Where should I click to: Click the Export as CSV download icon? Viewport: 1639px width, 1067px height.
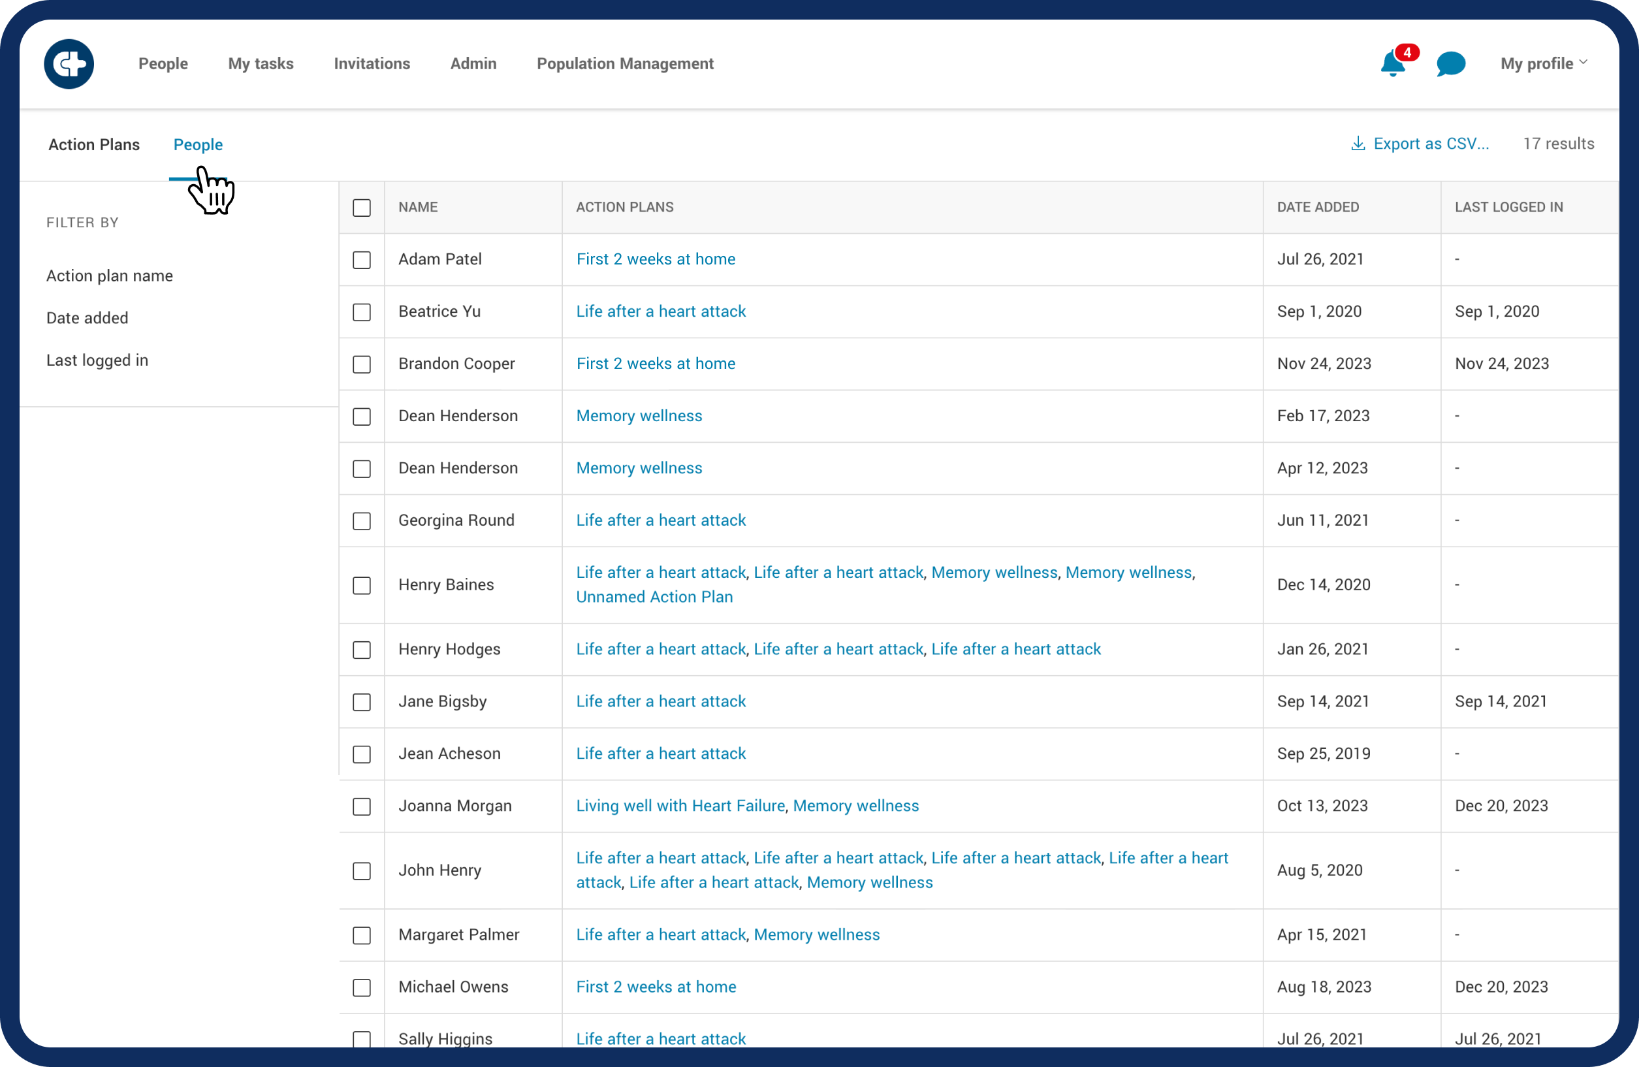tap(1358, 143)
